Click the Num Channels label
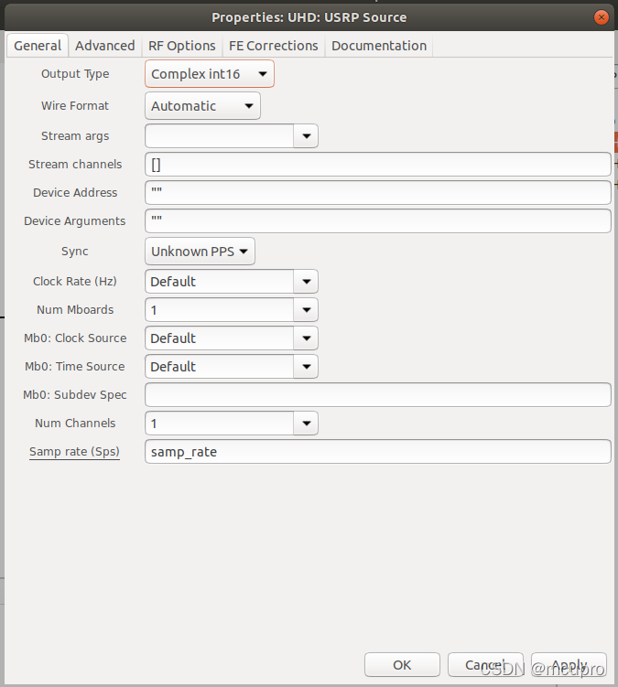Screen dimensions: 618x687 tap(75, 424)
